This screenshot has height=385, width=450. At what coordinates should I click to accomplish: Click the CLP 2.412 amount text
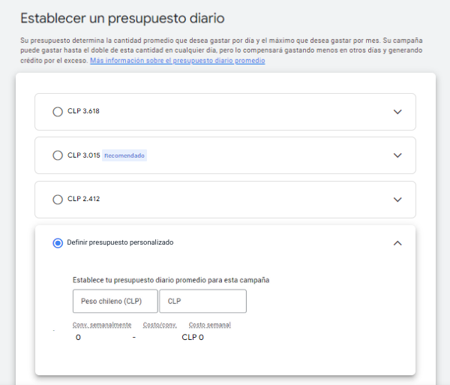coord(83,199)
